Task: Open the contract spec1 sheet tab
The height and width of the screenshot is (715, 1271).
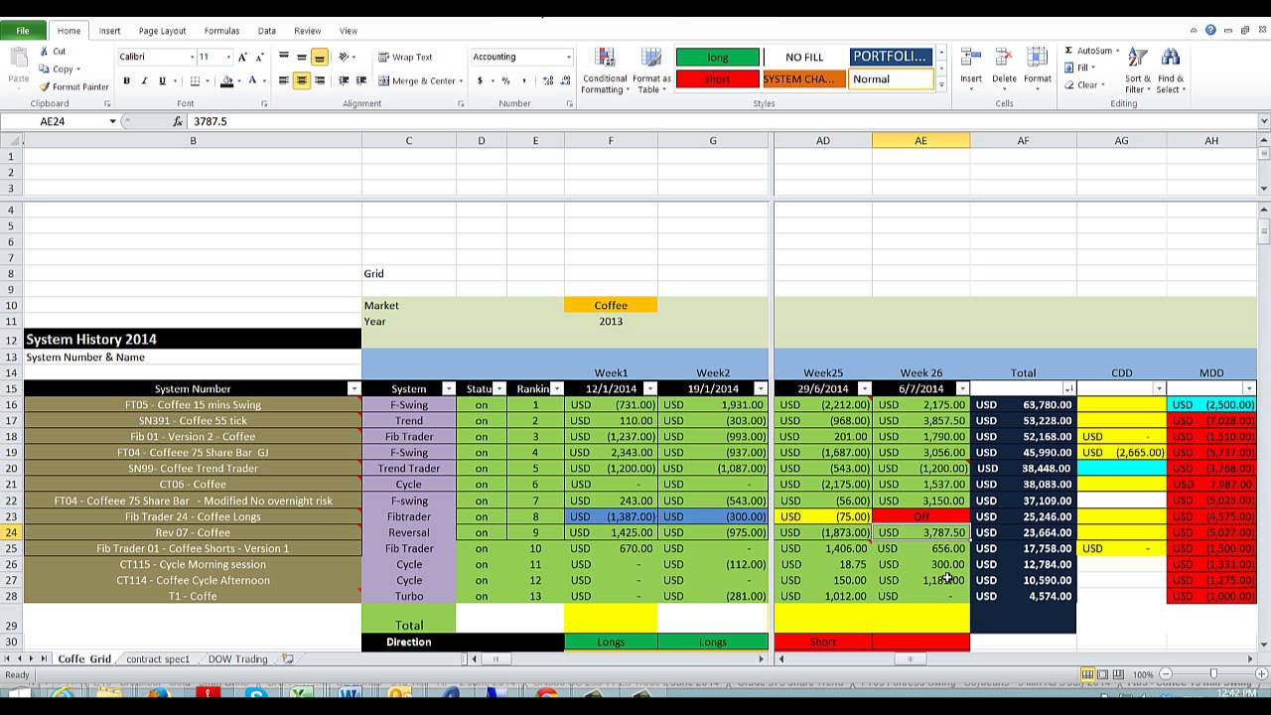Action: click(158, 658)
